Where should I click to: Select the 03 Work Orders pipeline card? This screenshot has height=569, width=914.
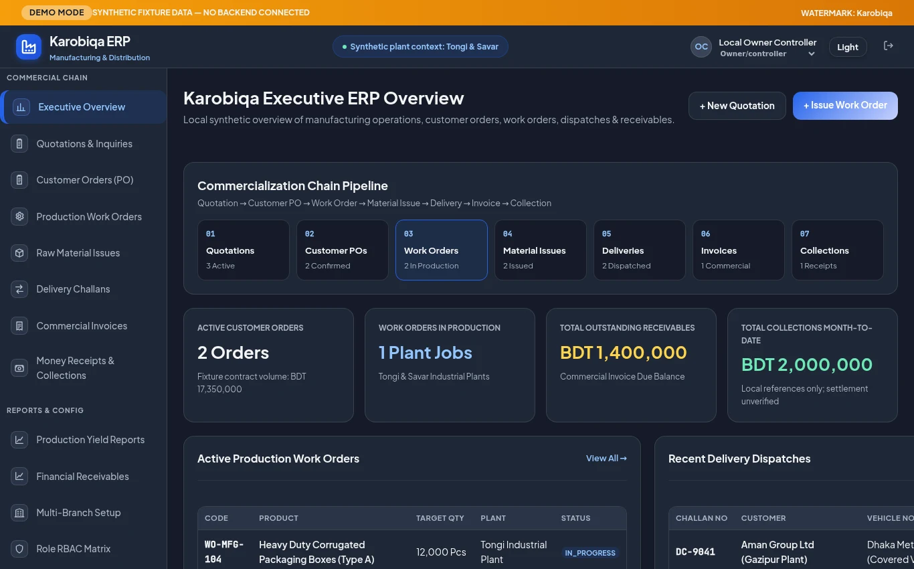point(442,250)
